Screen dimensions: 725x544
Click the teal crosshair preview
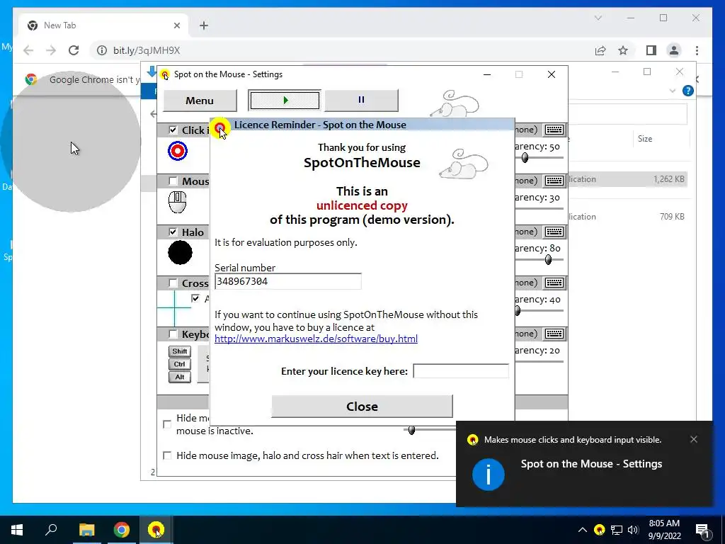pyautogui.click(x=174, y=307)
